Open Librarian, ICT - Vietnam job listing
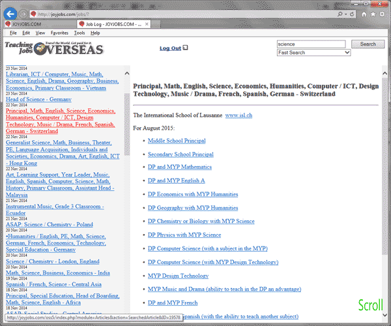 (x=63, y=81)
